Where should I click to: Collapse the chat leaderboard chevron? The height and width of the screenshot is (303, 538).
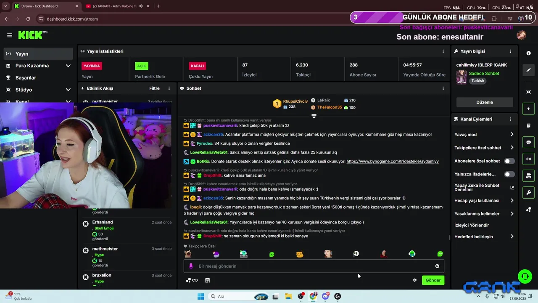[x=314, y=116]
